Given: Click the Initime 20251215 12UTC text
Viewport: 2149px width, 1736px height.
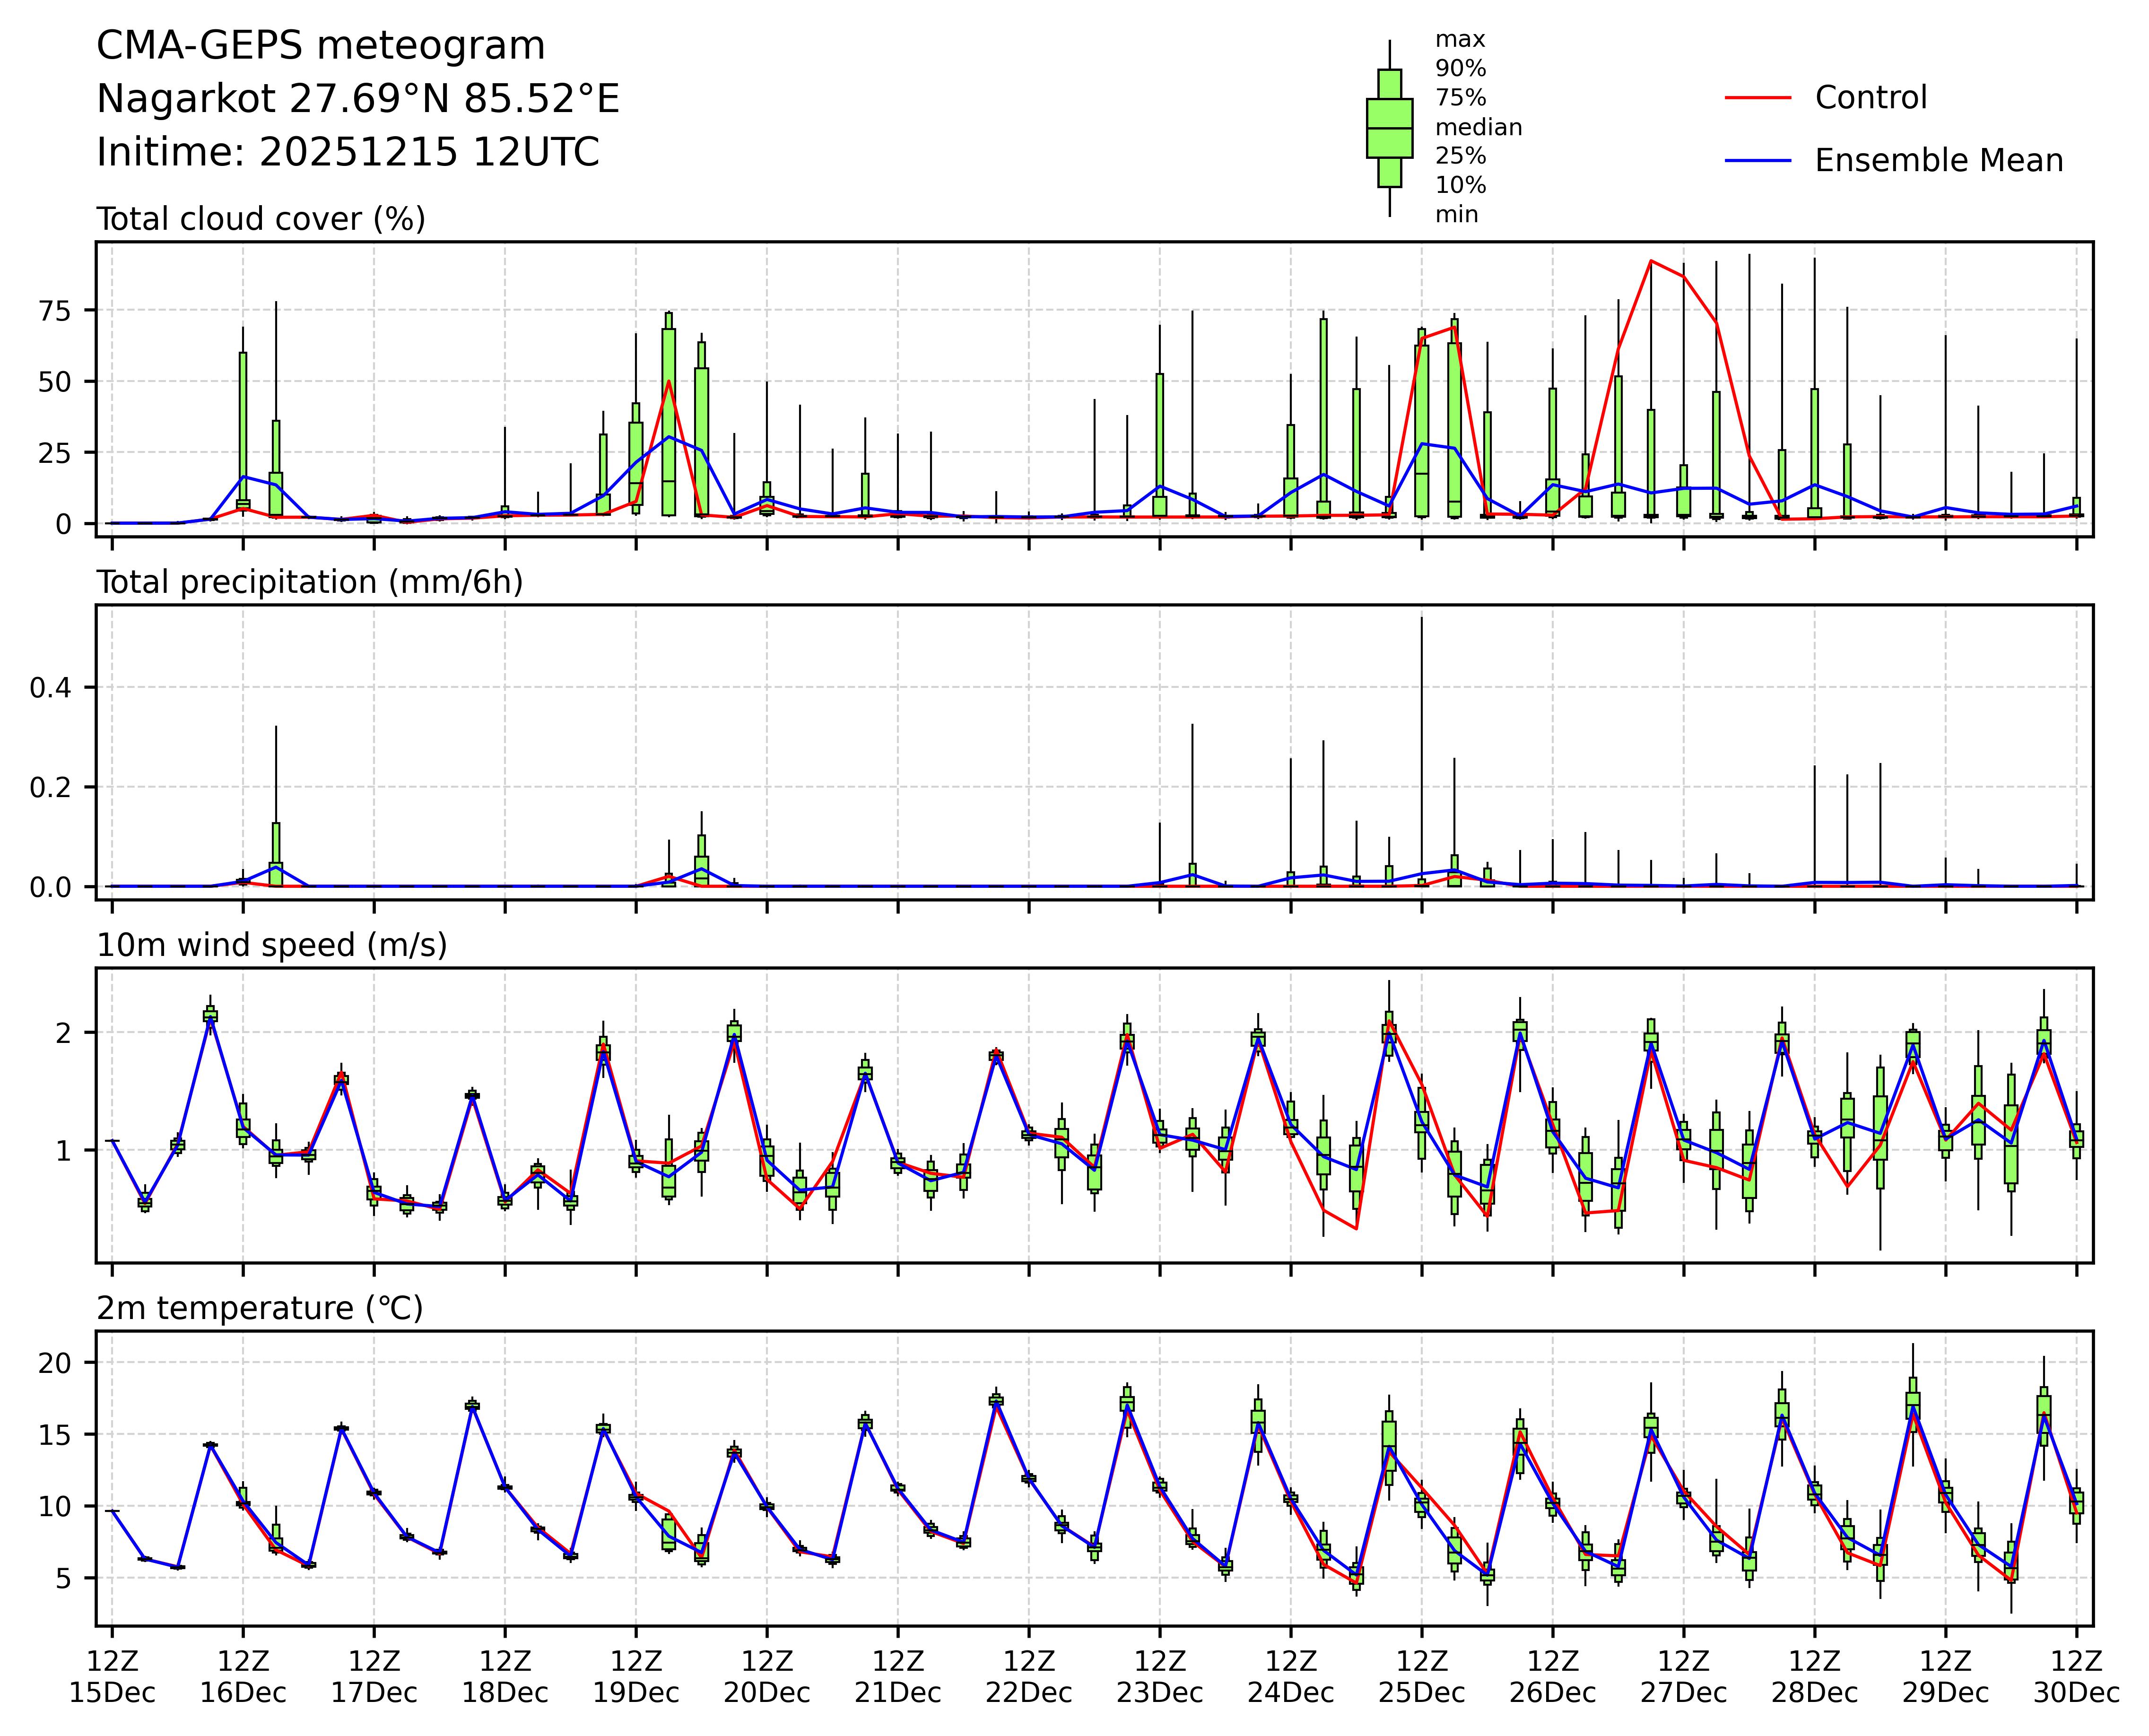Looking at the screenshot, I should point(347,153).
